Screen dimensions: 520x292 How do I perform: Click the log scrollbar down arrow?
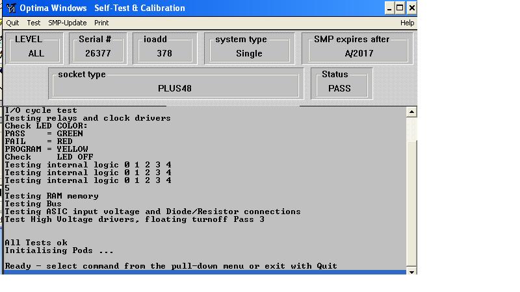411,272
